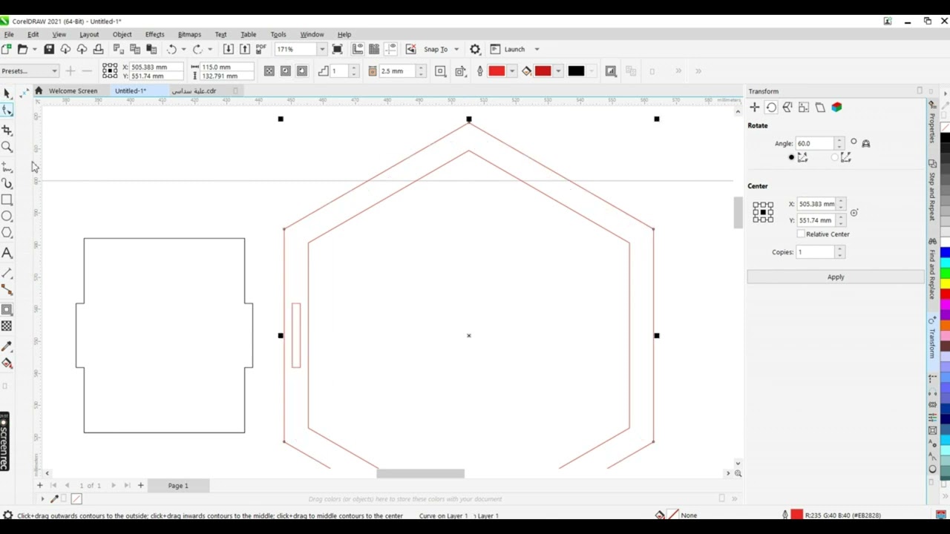Open Options with the gear icon
This screenshot has width=950, height=534.
[475, 49]
